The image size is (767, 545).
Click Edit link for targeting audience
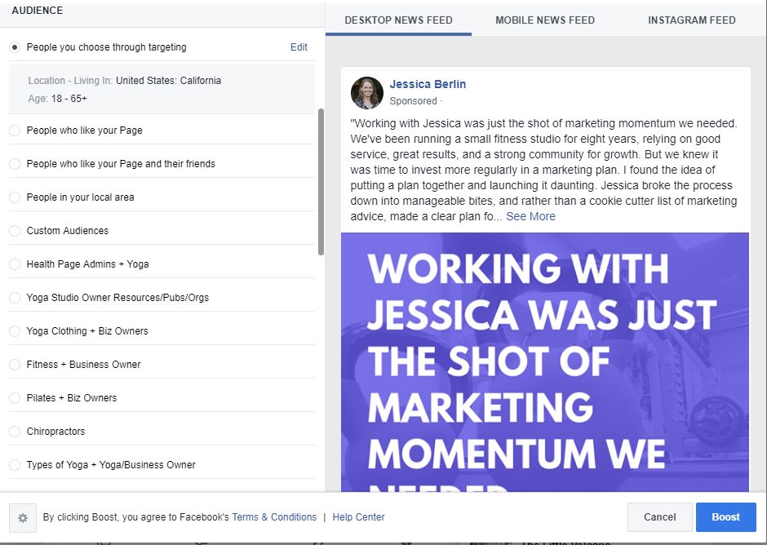point(299,47)
